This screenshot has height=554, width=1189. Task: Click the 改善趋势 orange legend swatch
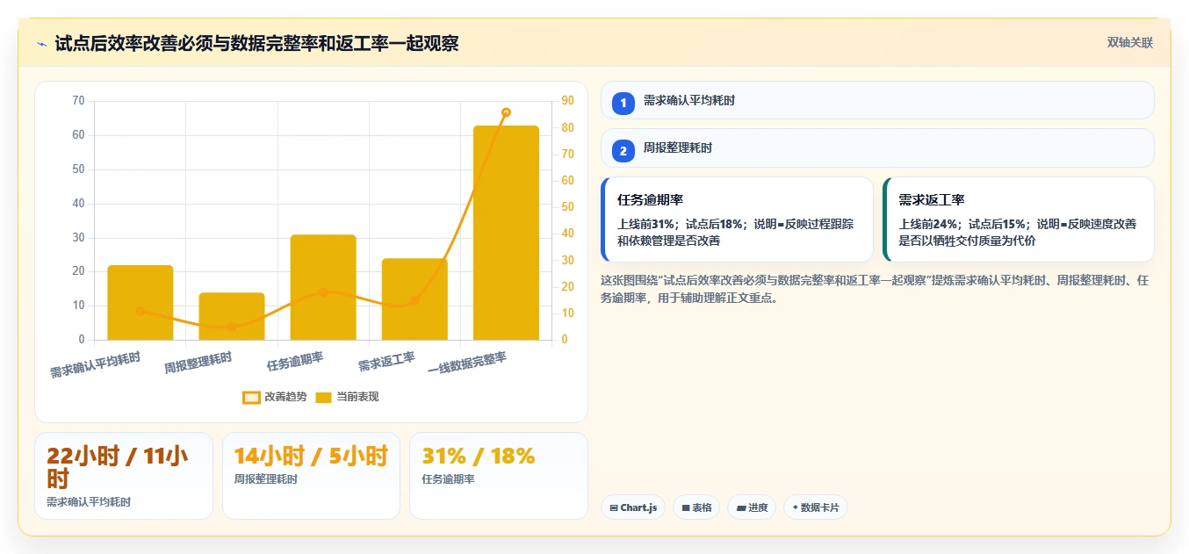[x=251, y=397]
